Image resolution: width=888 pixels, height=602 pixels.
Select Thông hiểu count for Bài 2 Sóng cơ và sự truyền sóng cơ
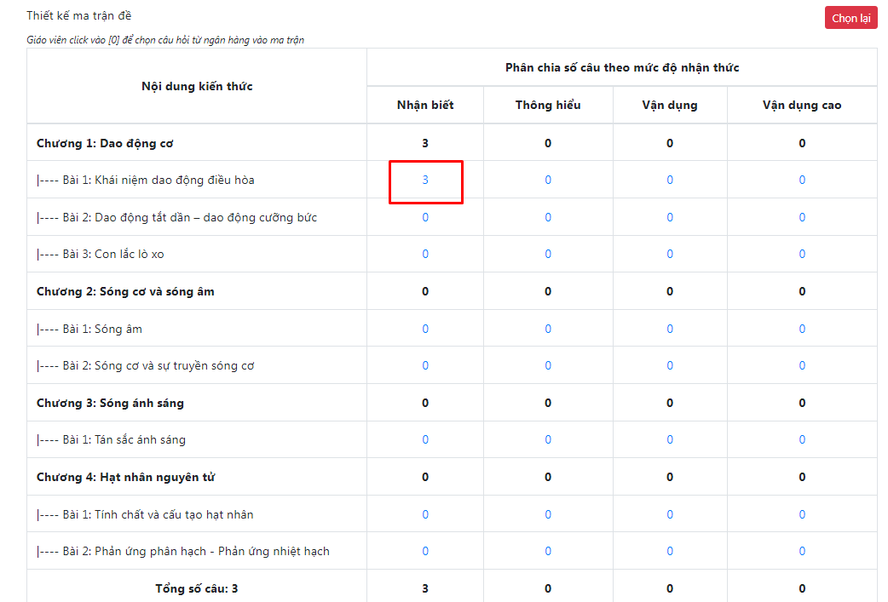click(x=548, y=365)
